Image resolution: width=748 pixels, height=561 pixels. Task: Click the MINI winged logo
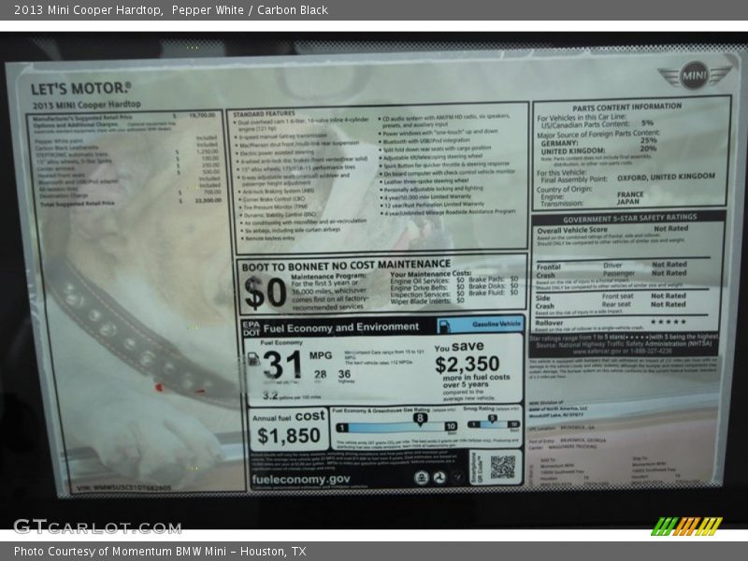coord(694,76)
